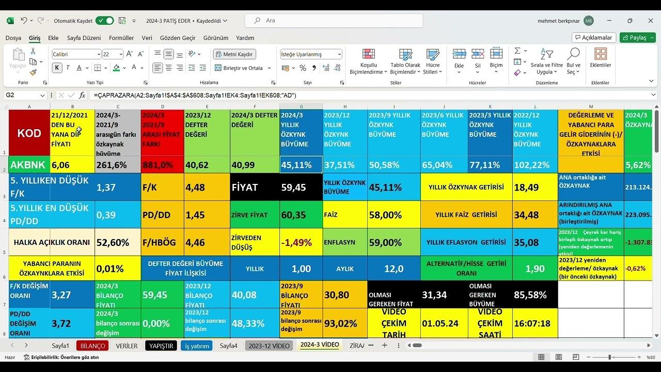Open the Formüller ribbon tab
Viewport: 661px width, 372px height.
click(x=121, y=38)
